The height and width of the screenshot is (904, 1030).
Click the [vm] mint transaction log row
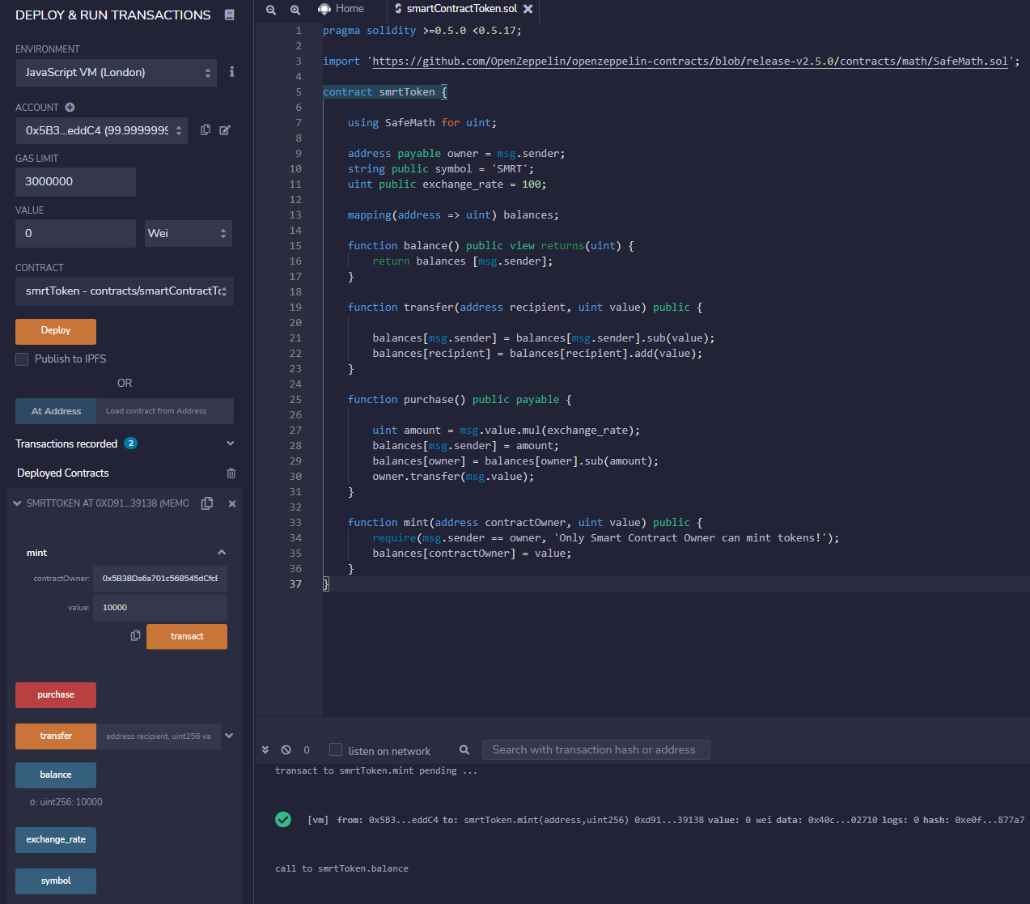[666, 820]
